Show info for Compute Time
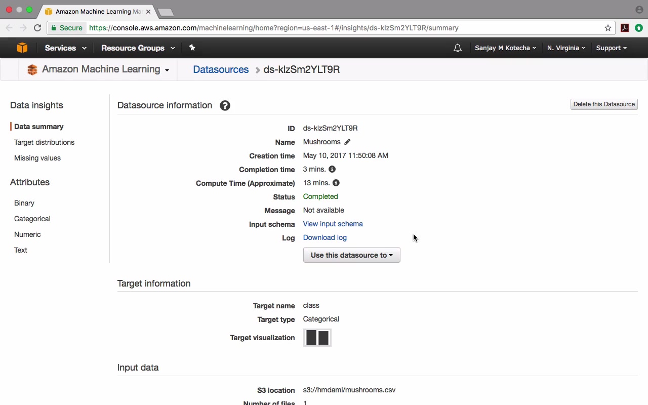 click(x=336, y=183)
